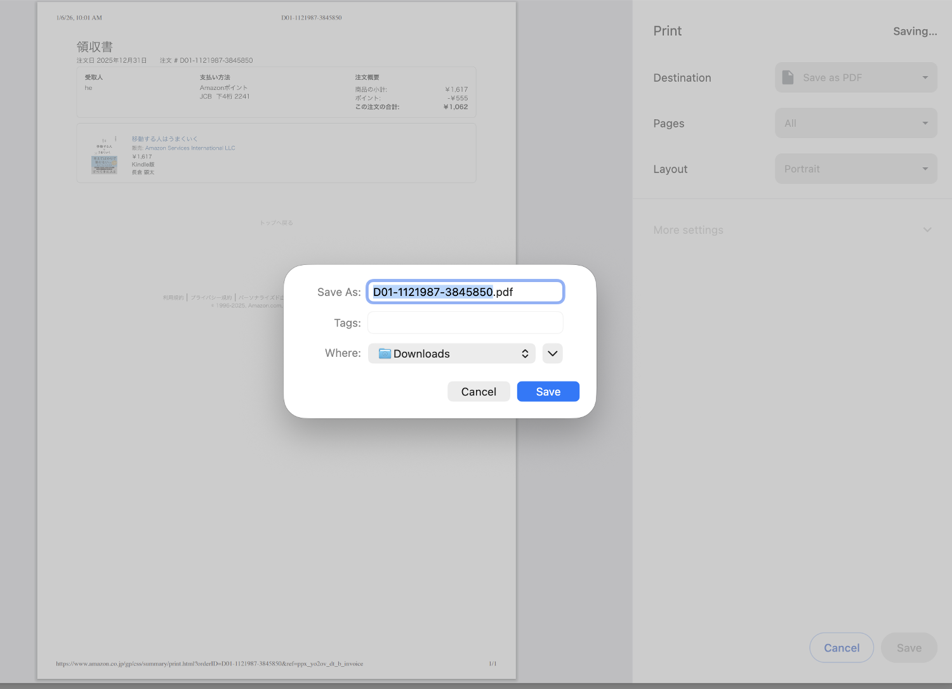Click the Save button in save dialog
The height and width of the screenshot is (689, 952).
click(548, 392)
